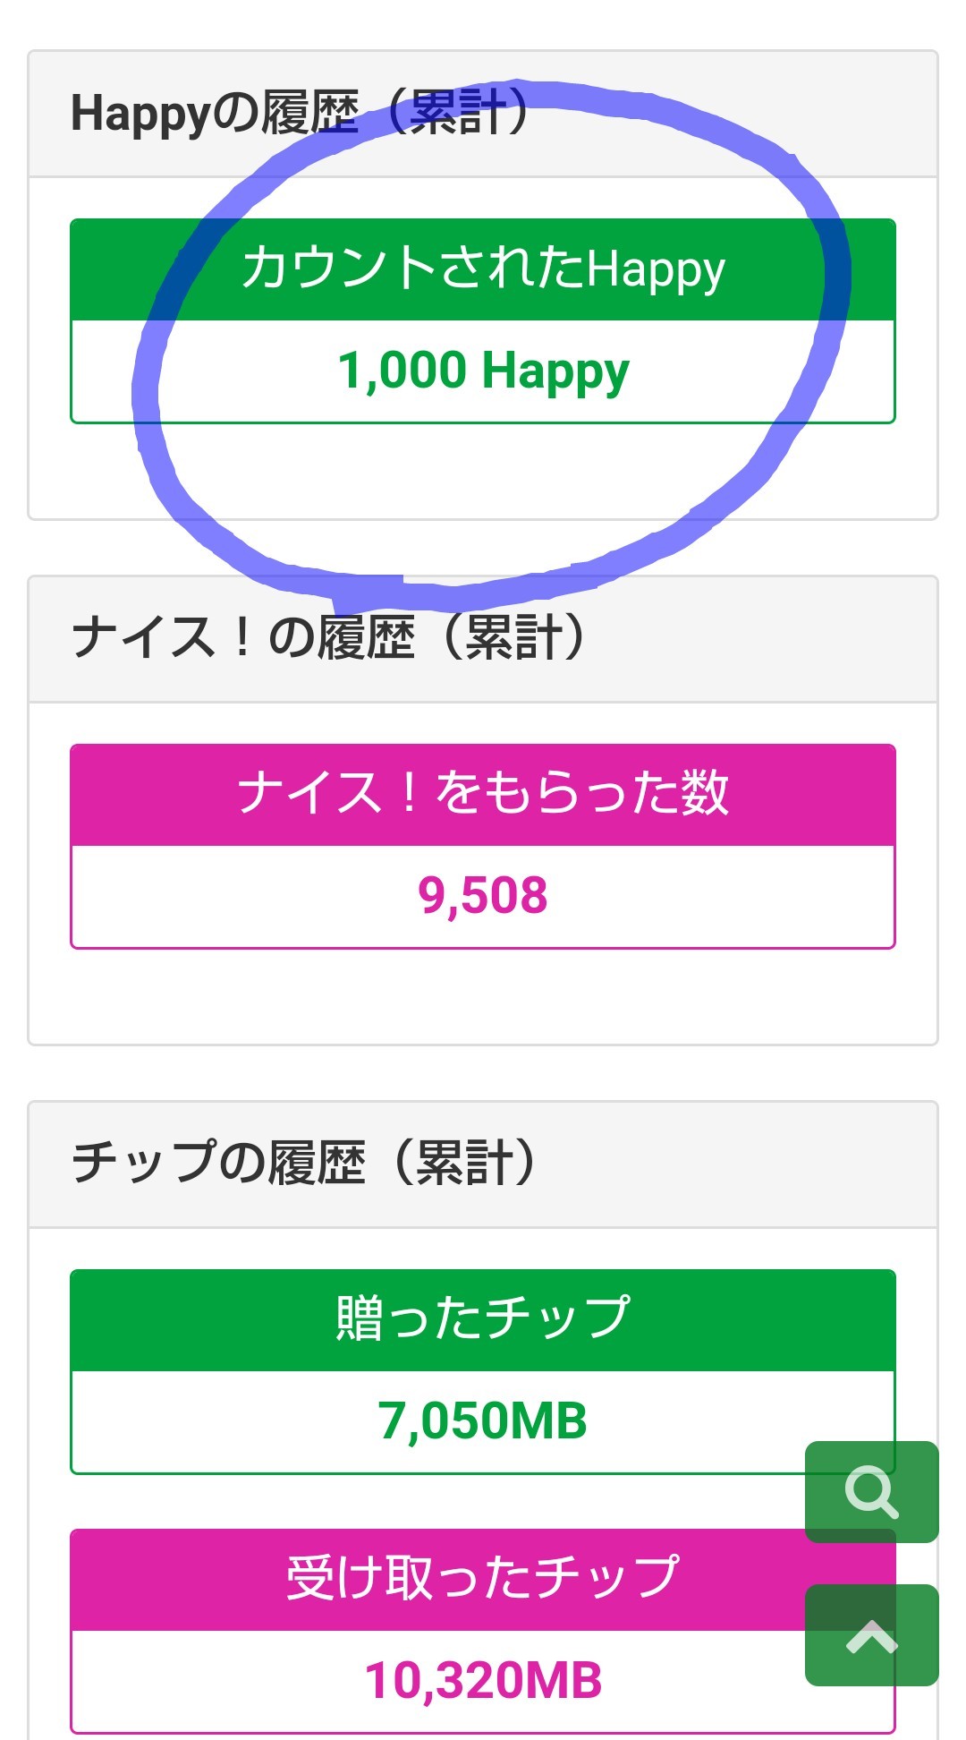966x1740 pixels.
Task: Open the チップの履歴（累計） section title
Action: pyautogui.click(x=304, y=1164)
